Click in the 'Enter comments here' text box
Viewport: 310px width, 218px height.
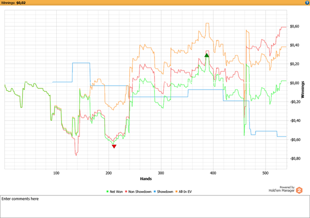click(155, 206)
